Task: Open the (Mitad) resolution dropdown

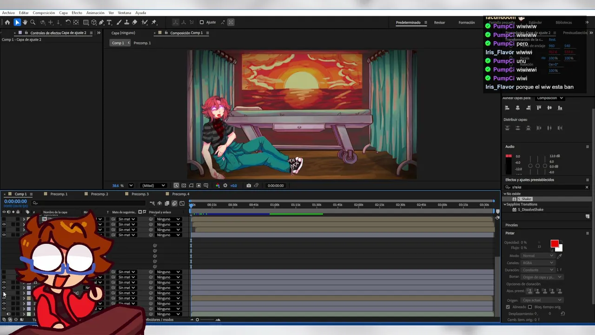Action: (153, 186)
